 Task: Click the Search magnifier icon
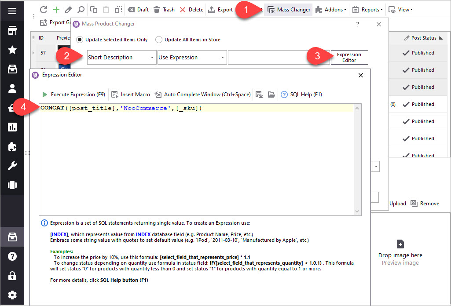81,10
